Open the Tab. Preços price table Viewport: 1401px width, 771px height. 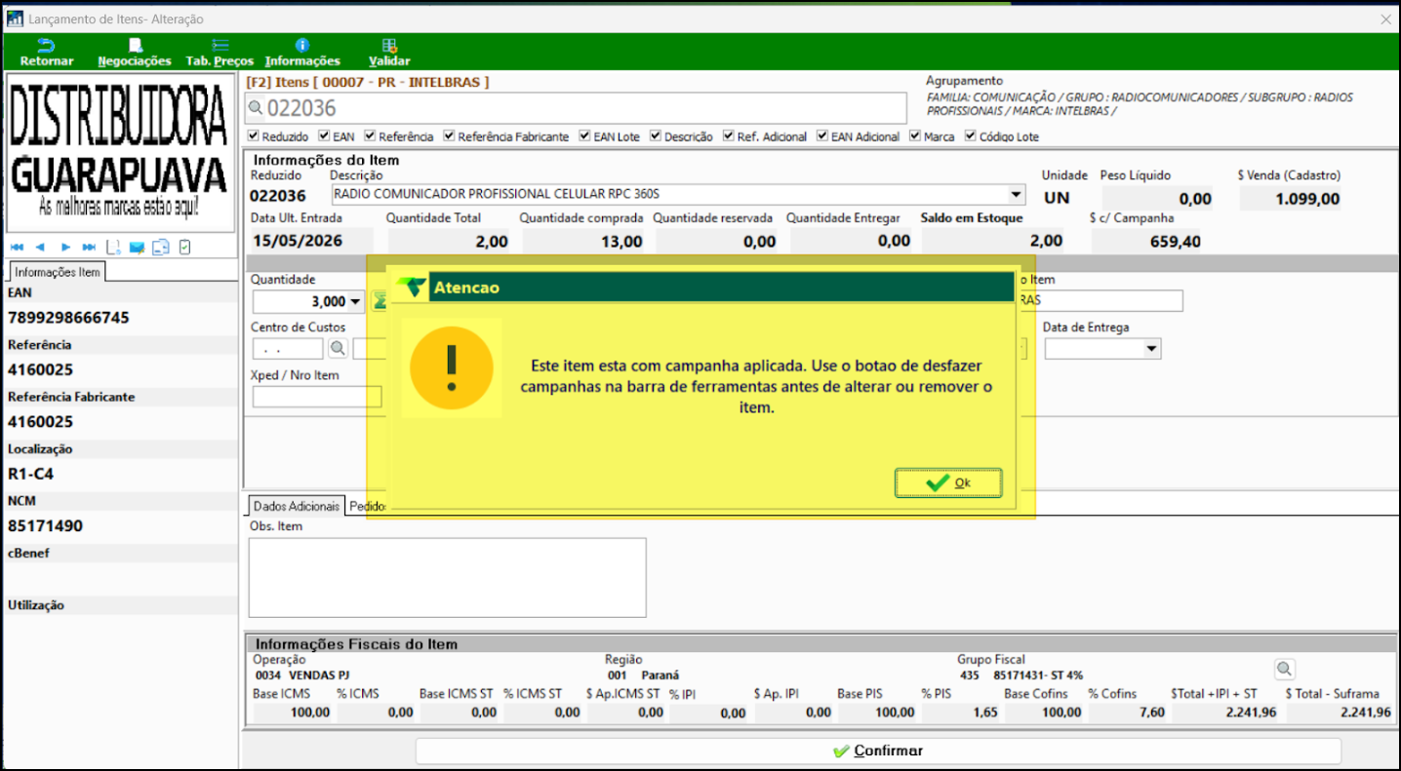pyautogui.click(x=220, y=53)
